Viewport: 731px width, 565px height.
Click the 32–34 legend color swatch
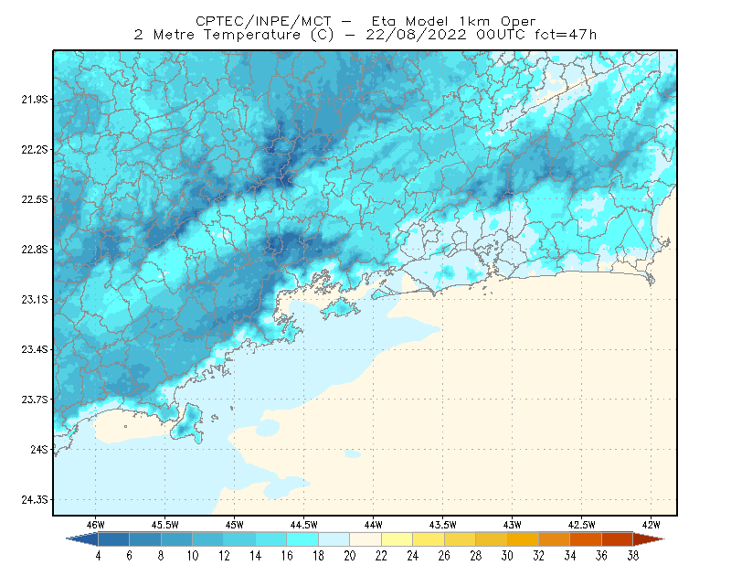coord(555,539)
